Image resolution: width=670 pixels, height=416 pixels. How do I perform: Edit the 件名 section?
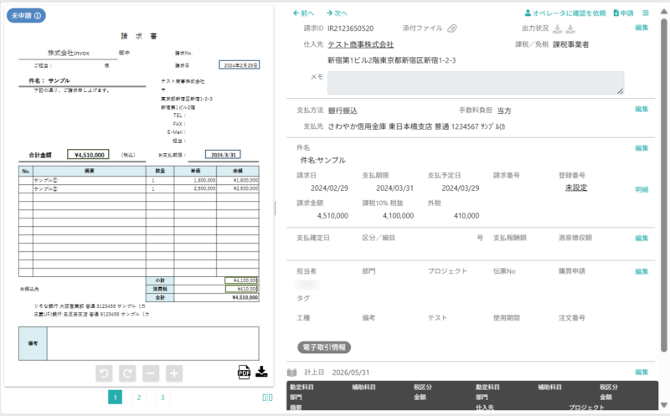click(642, 148)
